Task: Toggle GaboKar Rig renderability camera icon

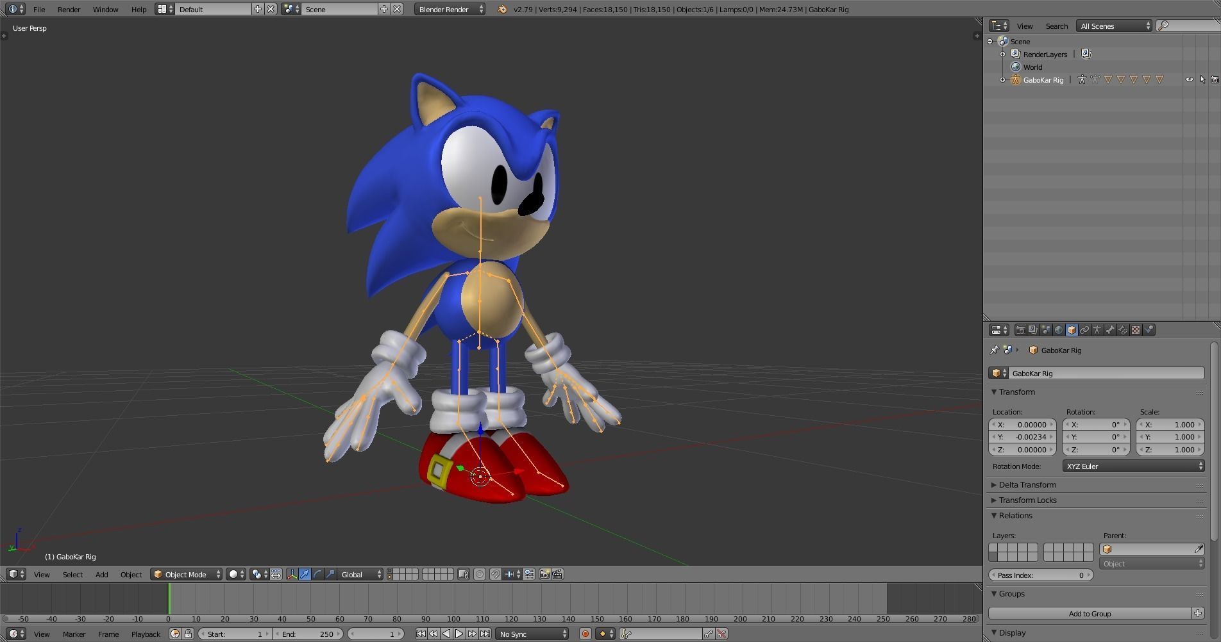Action: (x=1215, y=79)
